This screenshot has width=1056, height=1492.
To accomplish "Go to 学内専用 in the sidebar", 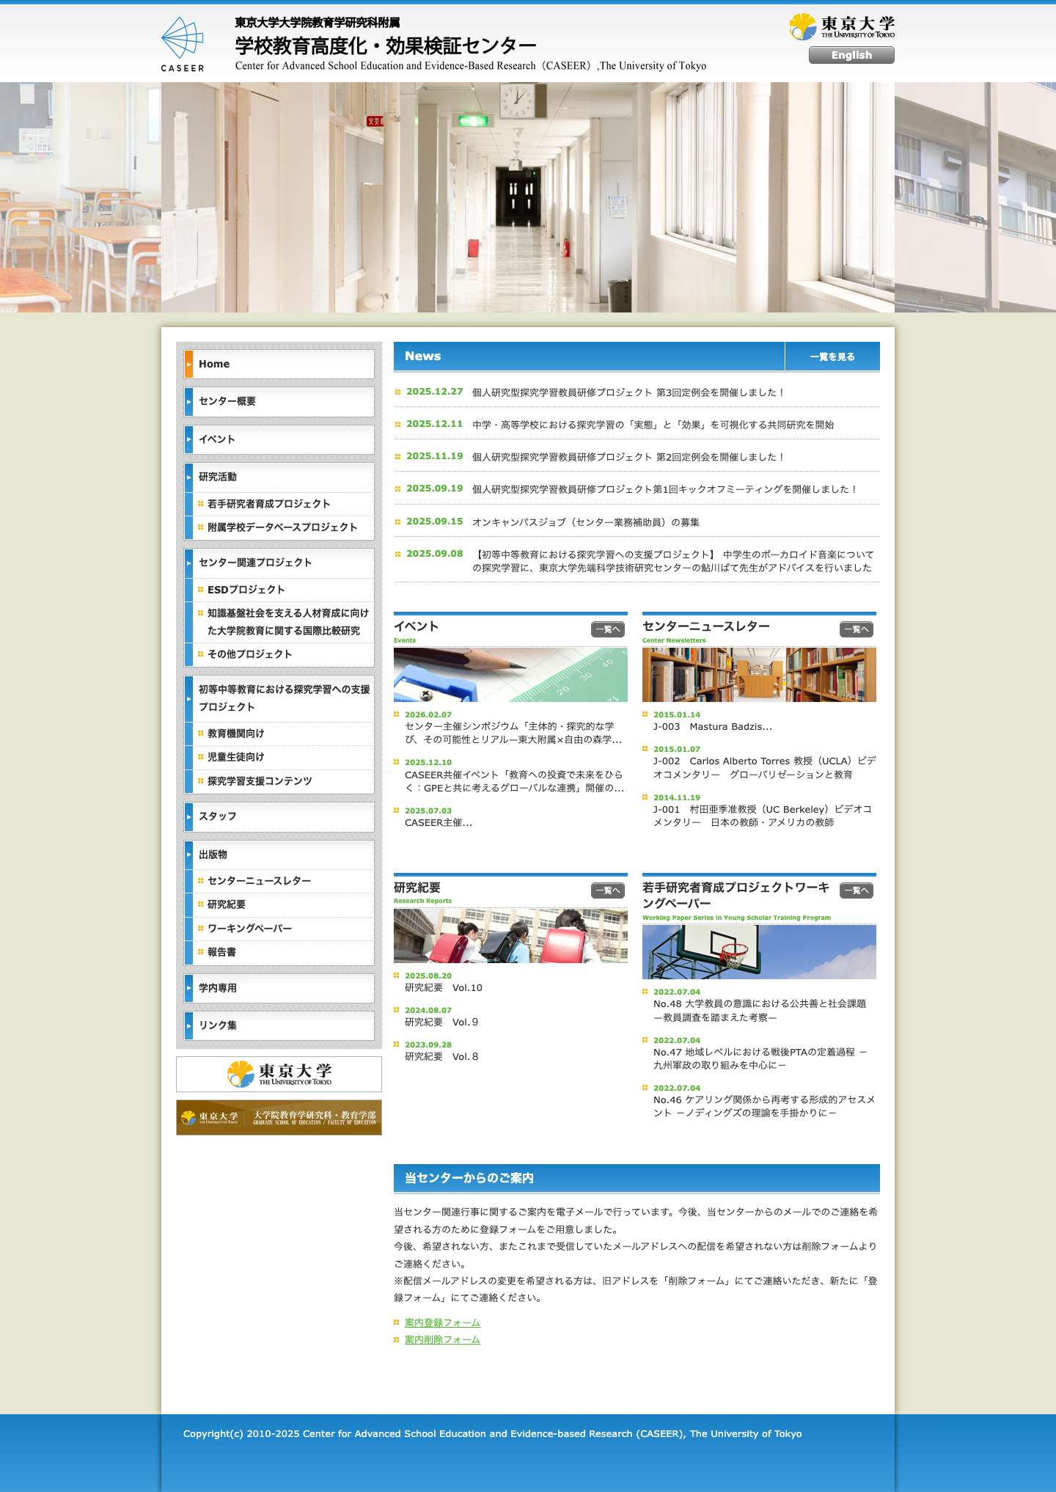I will click(x=279, y=988).
